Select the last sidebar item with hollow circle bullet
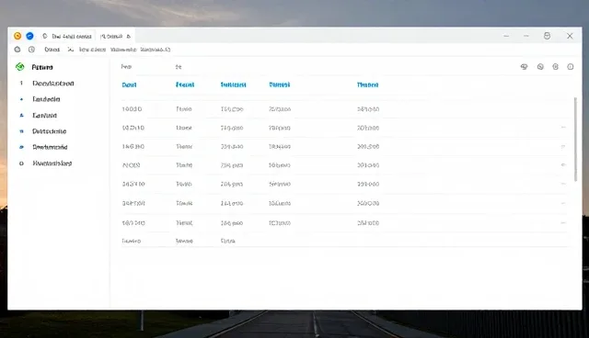Viewport: 589px width, 338px height. pyautogui.click(x=52, y=163)
